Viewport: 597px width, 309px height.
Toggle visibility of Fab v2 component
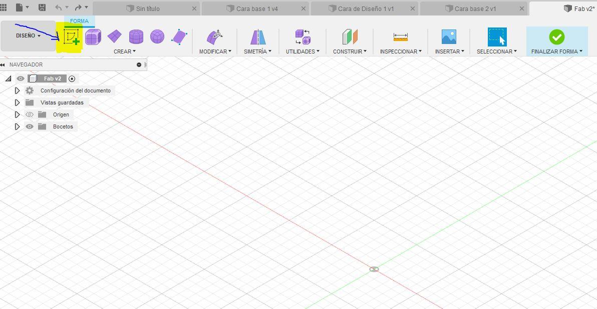pos(20,78)
